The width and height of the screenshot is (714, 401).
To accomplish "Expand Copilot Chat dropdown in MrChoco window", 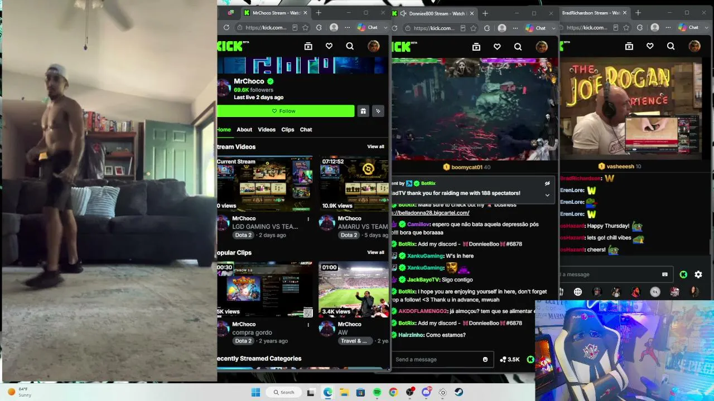I will (x=385, y=27).
